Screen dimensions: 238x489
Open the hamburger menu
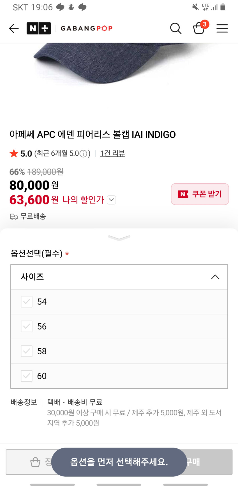222,28
